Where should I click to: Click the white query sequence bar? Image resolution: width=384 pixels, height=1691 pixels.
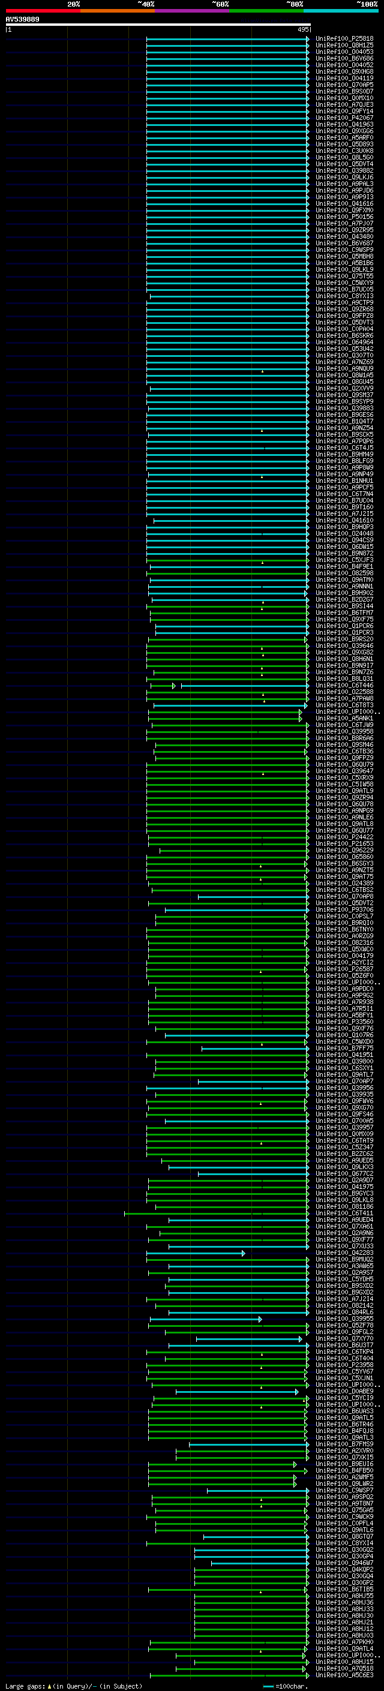158,24
